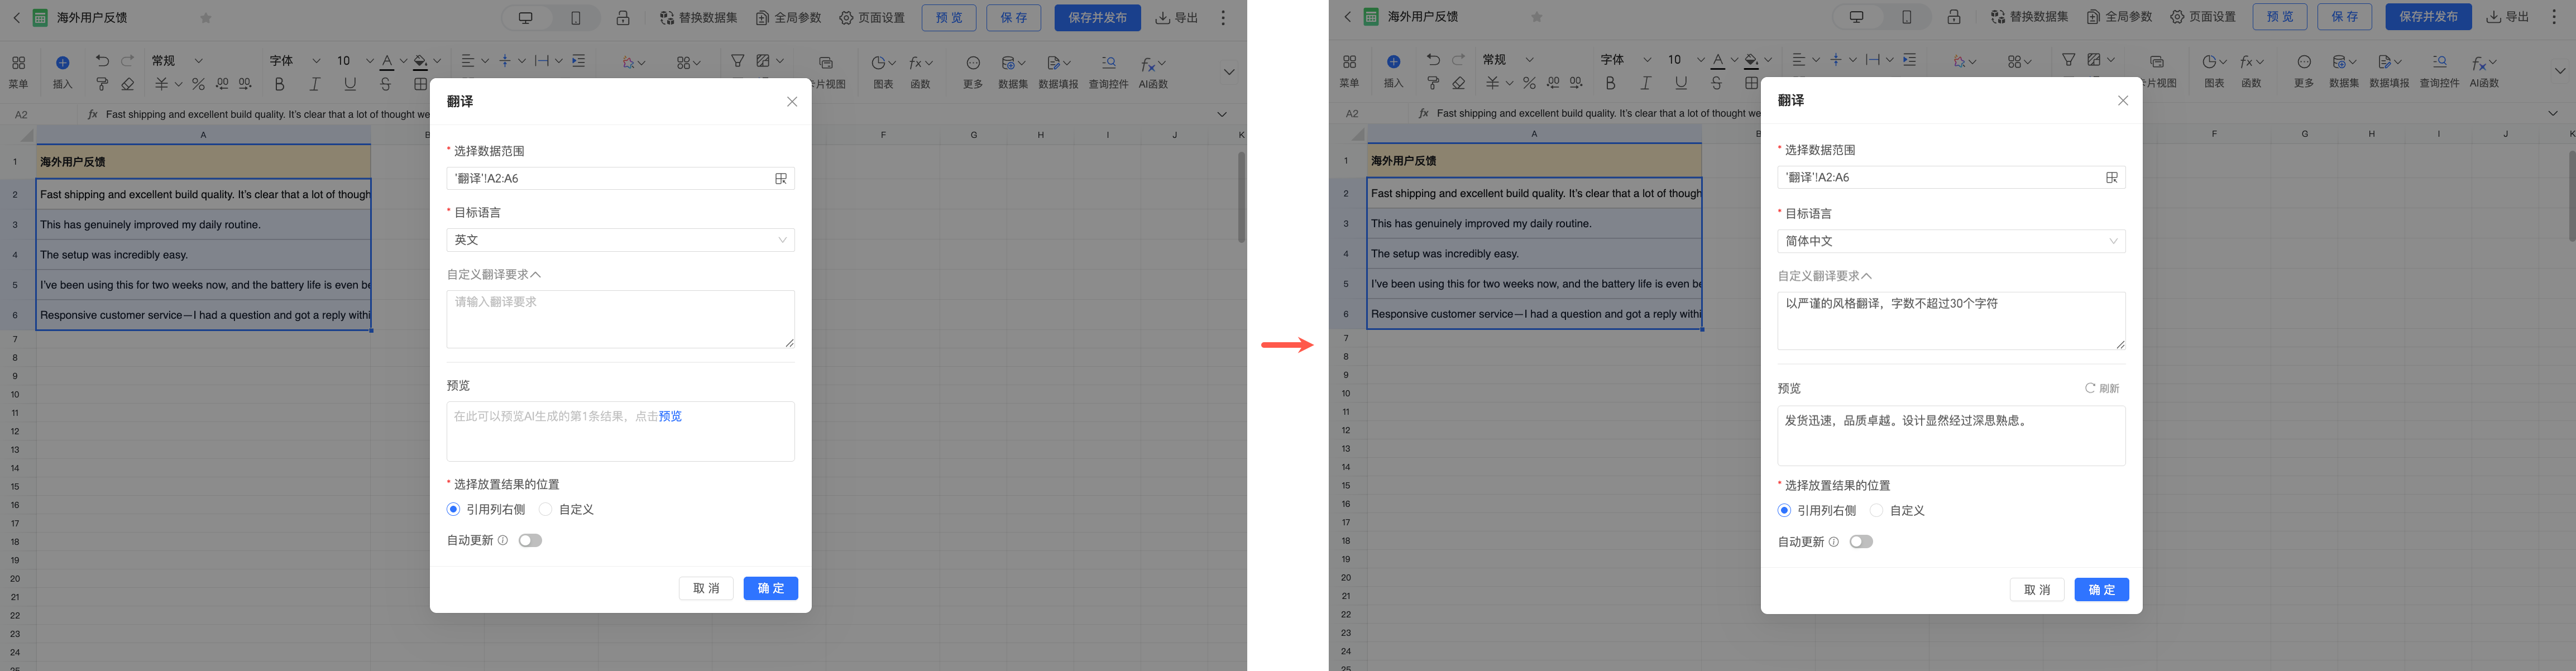Select 引用列右侧 radio in dialog with 简体中文

[1784, 511]
